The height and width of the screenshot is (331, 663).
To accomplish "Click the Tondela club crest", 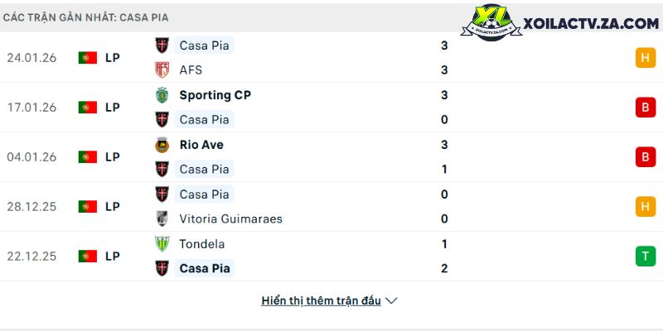I will point(162,244).
